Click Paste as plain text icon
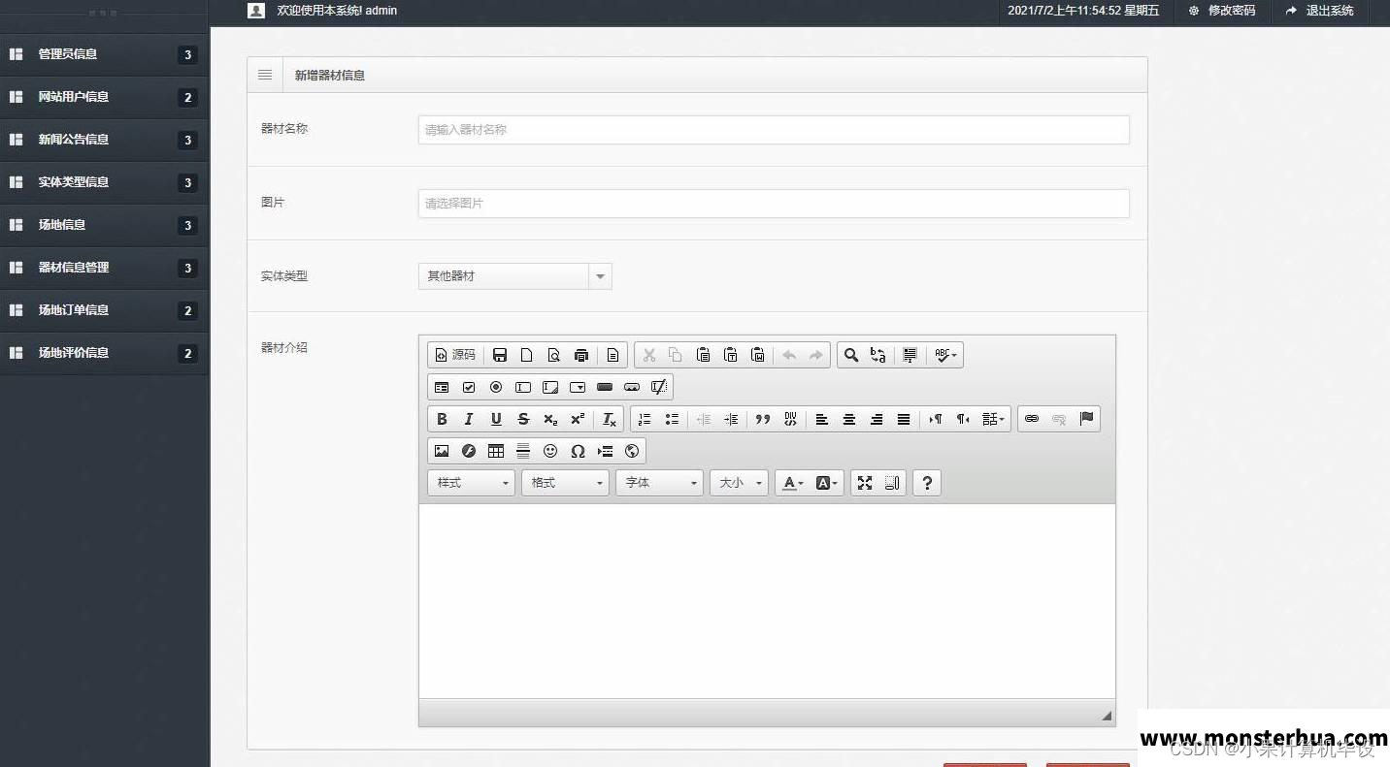This screenshot has width=1390, height=767. point(731,355)
